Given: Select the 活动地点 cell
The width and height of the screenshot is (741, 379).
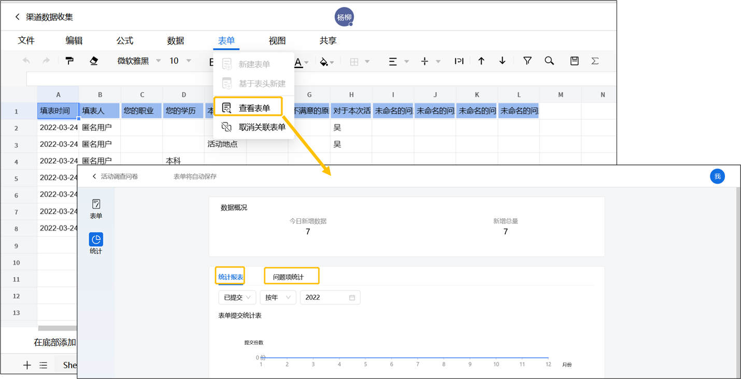Looking at the screenshot, I should pyautogui.click(x=225, y=144).
